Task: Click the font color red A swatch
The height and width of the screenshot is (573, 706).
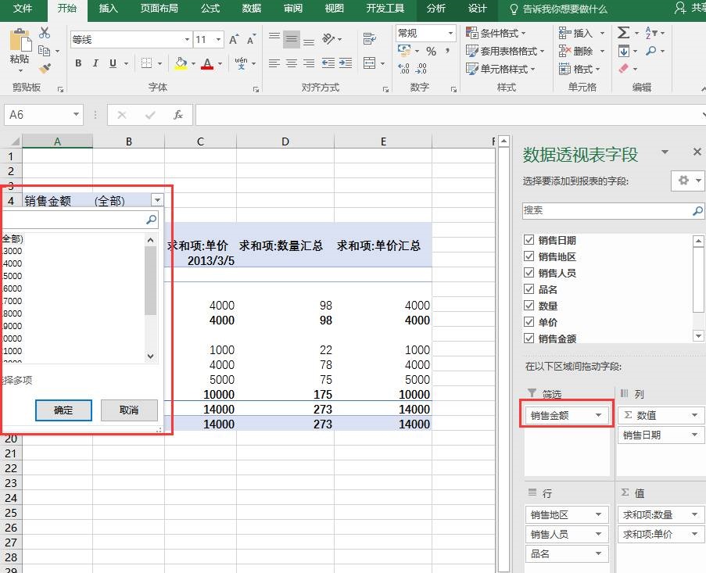Action: pos(207,63)
